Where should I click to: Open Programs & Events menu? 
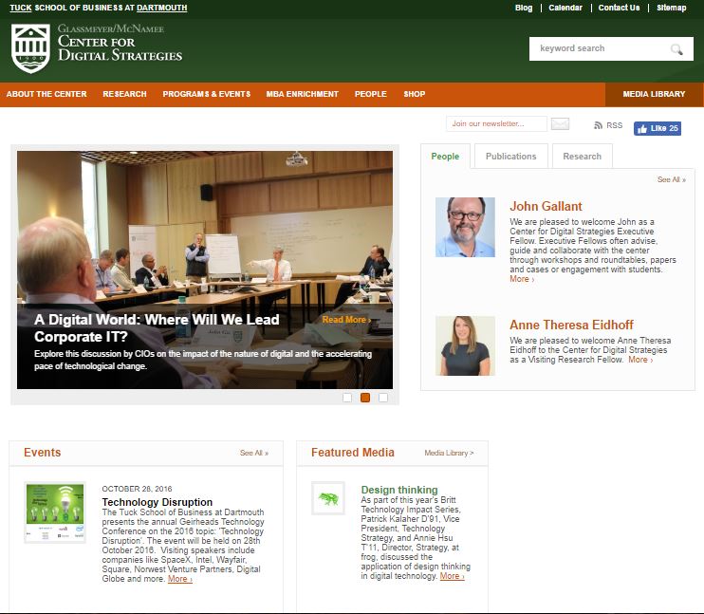pyautogui.click(x=207, y=94)
